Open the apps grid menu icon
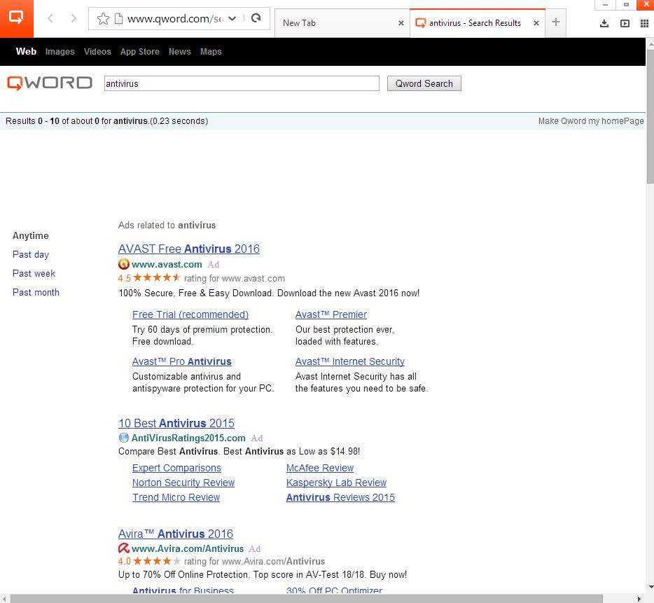This screenshot has width=654, height=603. tap(644, 23)
